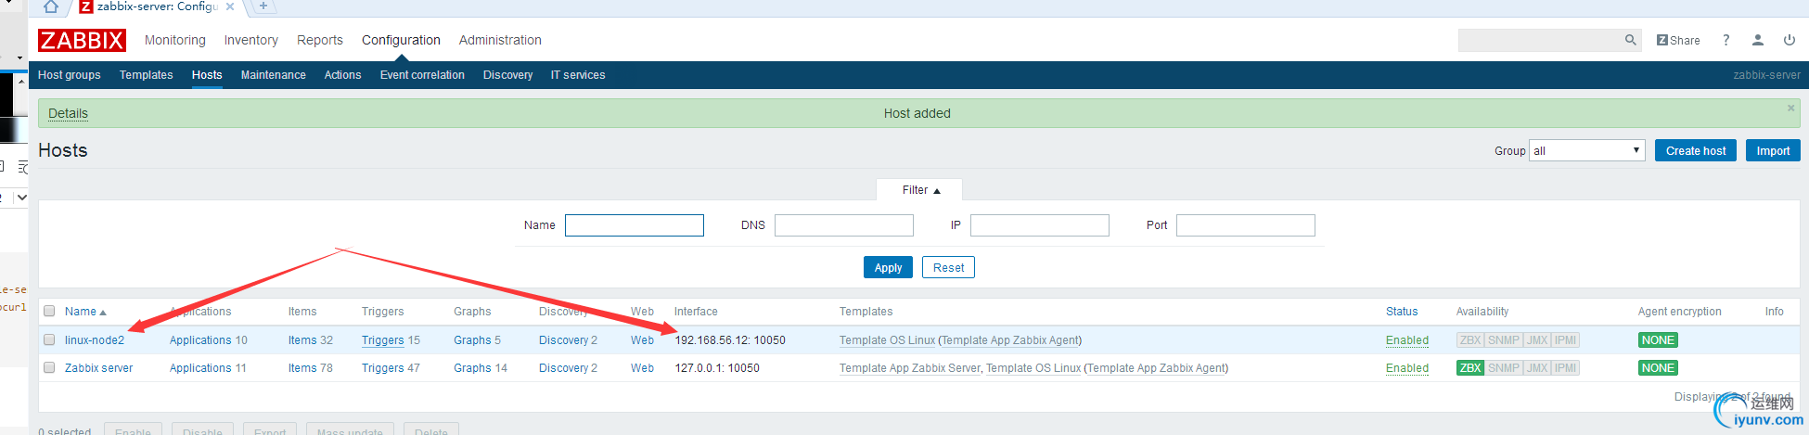Focus the DNS filter field
The height and width of the screenshot is (435, 1809).
(x=844, y=225)
